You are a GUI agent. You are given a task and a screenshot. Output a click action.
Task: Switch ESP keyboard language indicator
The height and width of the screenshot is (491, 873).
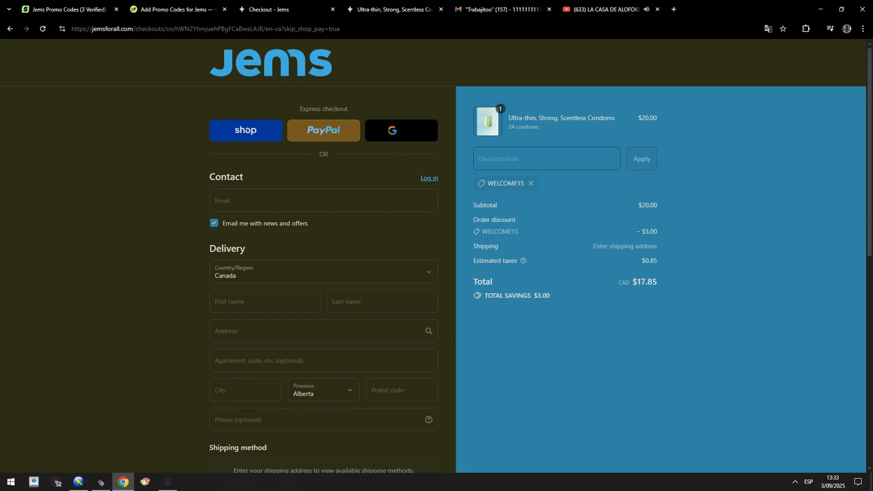809,482
